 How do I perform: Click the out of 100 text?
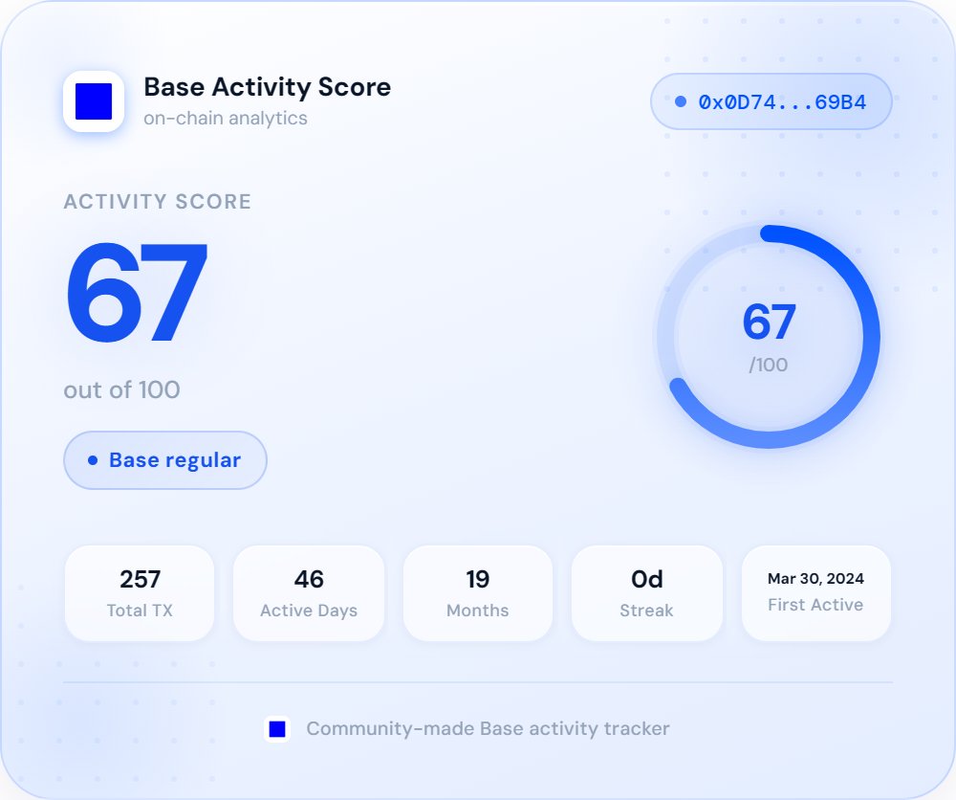click(122, 389)
